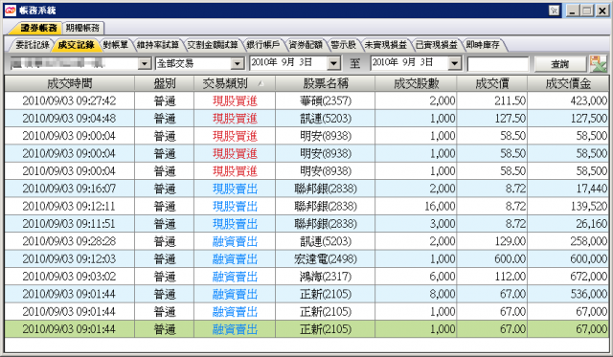Screen dimensions: 613x357
Task: Select the row timed 2010/09/03 09:03:02
Action: pos(306,277)
